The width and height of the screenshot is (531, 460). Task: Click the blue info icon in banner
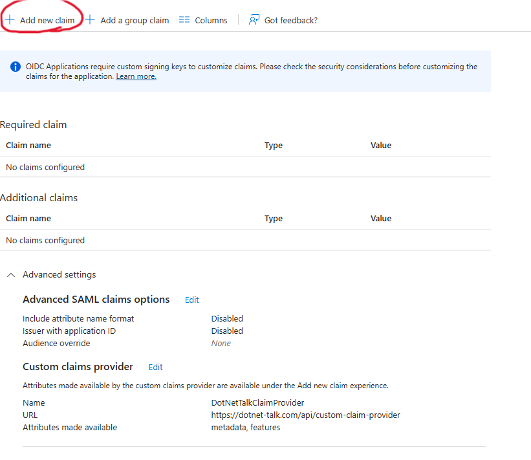[16, 67]
